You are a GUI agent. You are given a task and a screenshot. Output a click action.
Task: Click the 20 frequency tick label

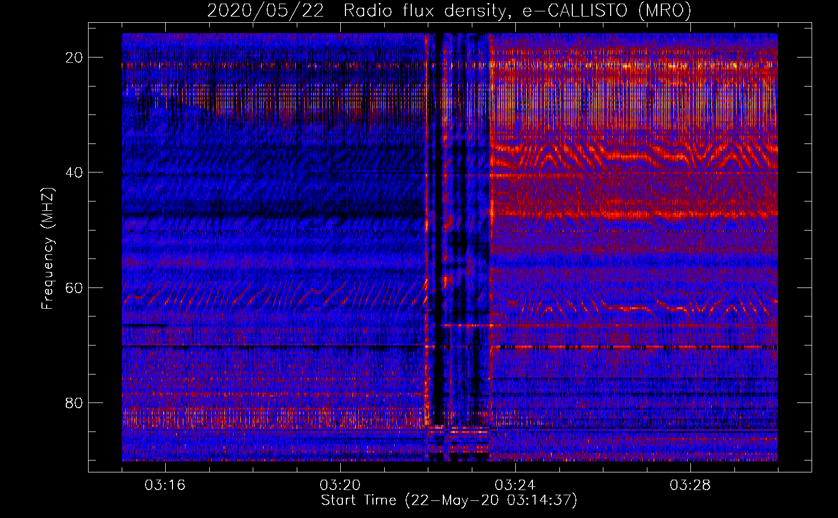click(74, 57)
